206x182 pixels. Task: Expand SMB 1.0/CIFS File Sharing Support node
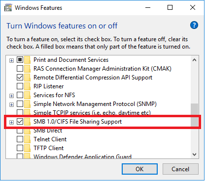[x=11, y=122]
